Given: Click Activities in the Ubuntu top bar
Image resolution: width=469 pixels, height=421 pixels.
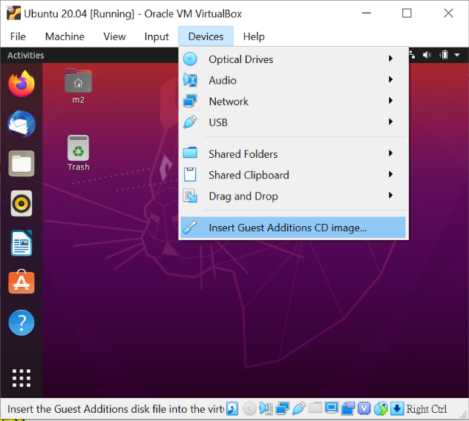Looking at the screenshot, I should pyautogui.click(x=26, y=56).
